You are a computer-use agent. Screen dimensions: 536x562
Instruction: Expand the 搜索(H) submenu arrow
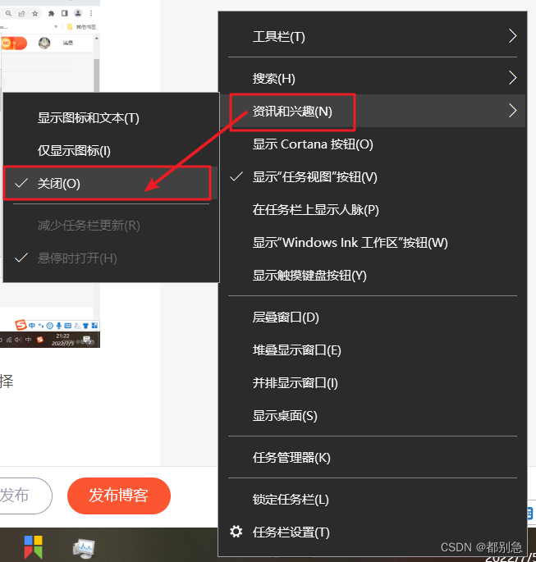tap(513, 78)
